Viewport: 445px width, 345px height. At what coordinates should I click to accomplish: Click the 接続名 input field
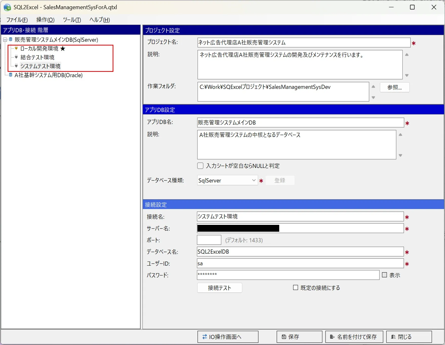point(300,217)
